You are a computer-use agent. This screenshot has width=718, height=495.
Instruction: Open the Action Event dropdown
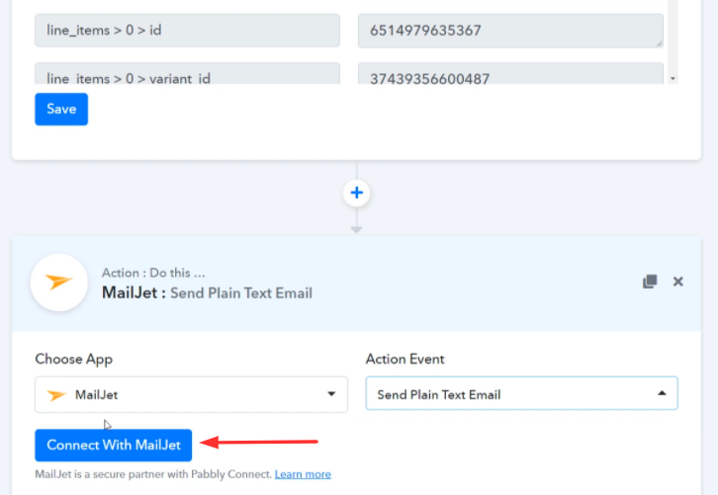[521, 393]
